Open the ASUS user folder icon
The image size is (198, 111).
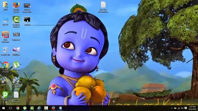[x=5, y=6]
